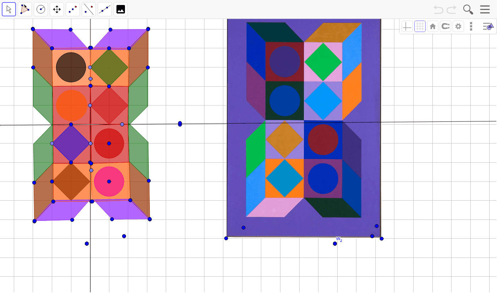The width and height of the screenshot is (497, 293).
Task: Select the brown-orange diamond at bottom of left figure
Action: click(x=71, y=181)
